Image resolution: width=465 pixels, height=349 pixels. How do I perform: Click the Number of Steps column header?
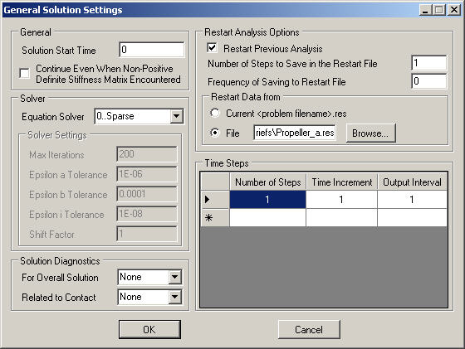tap(267, 182)
